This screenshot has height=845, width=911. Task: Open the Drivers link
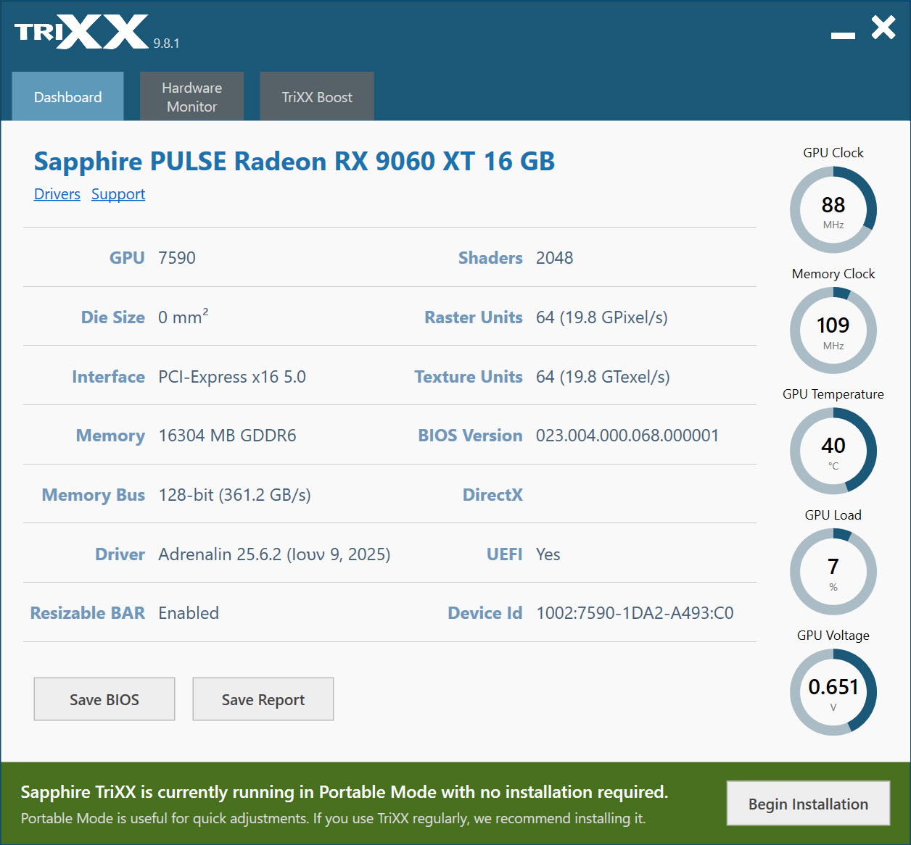tap(57, 194)
